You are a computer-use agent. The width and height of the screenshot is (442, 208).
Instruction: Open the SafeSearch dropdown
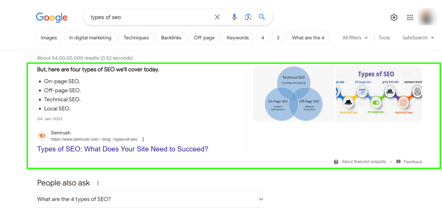(418, 38)
